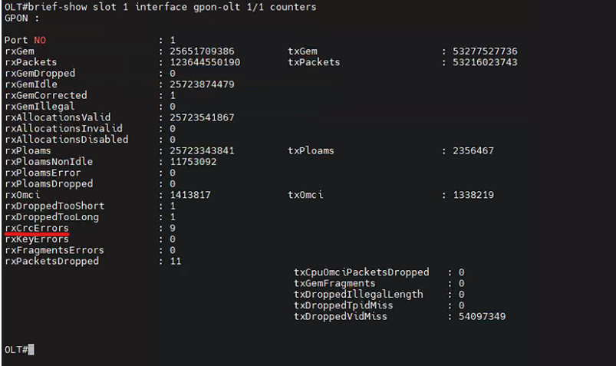Click the underlined rxCrcErrors label
Viewport: 616px width, 366px height.
[36, 229]
